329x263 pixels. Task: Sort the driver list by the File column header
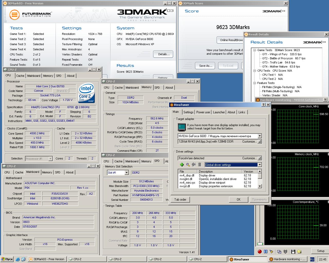(x=188, y=171)
